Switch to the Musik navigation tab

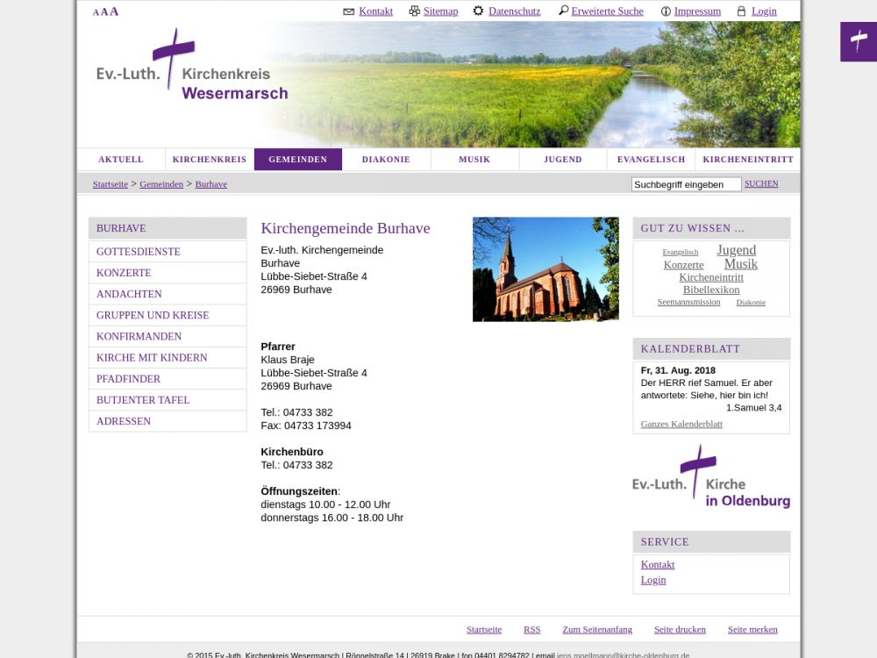474,160
